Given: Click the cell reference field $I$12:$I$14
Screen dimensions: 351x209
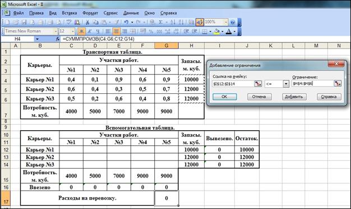Looking at the screenshot, I should 233,84.
